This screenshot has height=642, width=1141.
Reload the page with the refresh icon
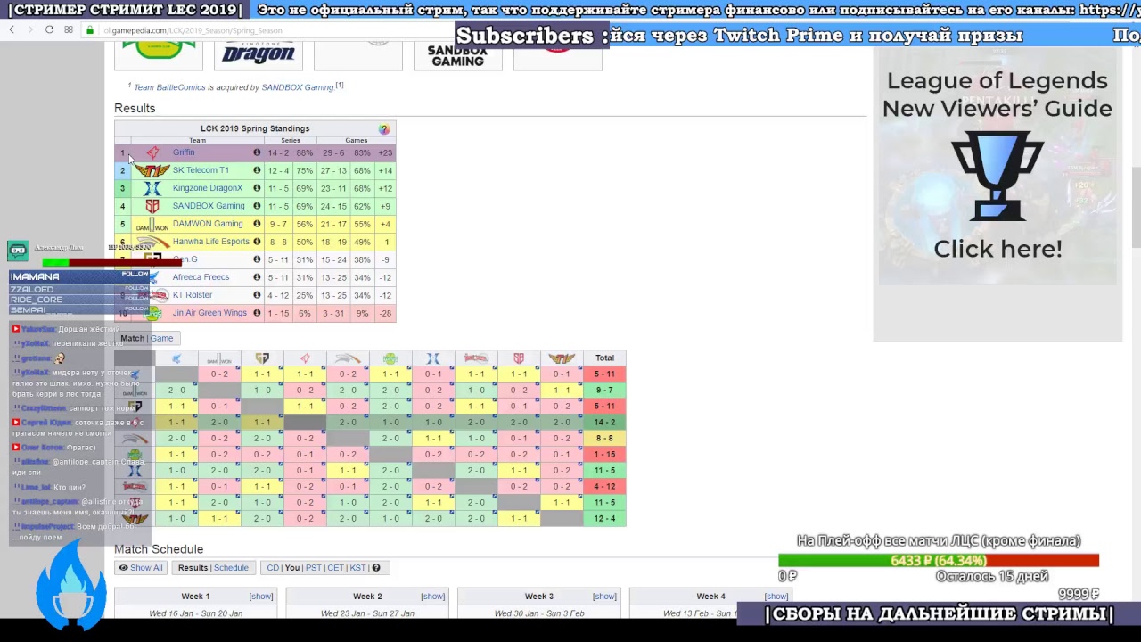point(49,29)
